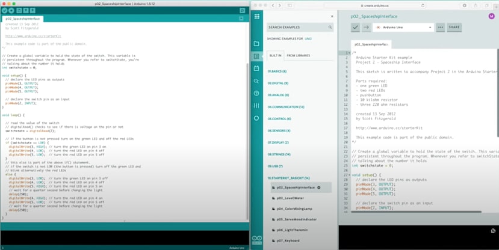Click the SHARE button

(454, 27)
